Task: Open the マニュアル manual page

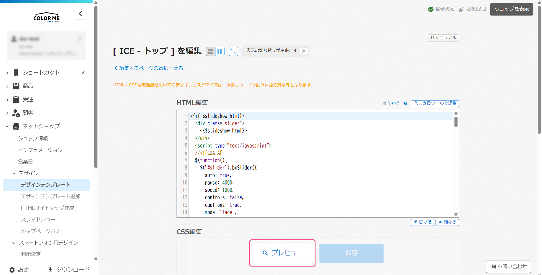Action: pos(443,38)
